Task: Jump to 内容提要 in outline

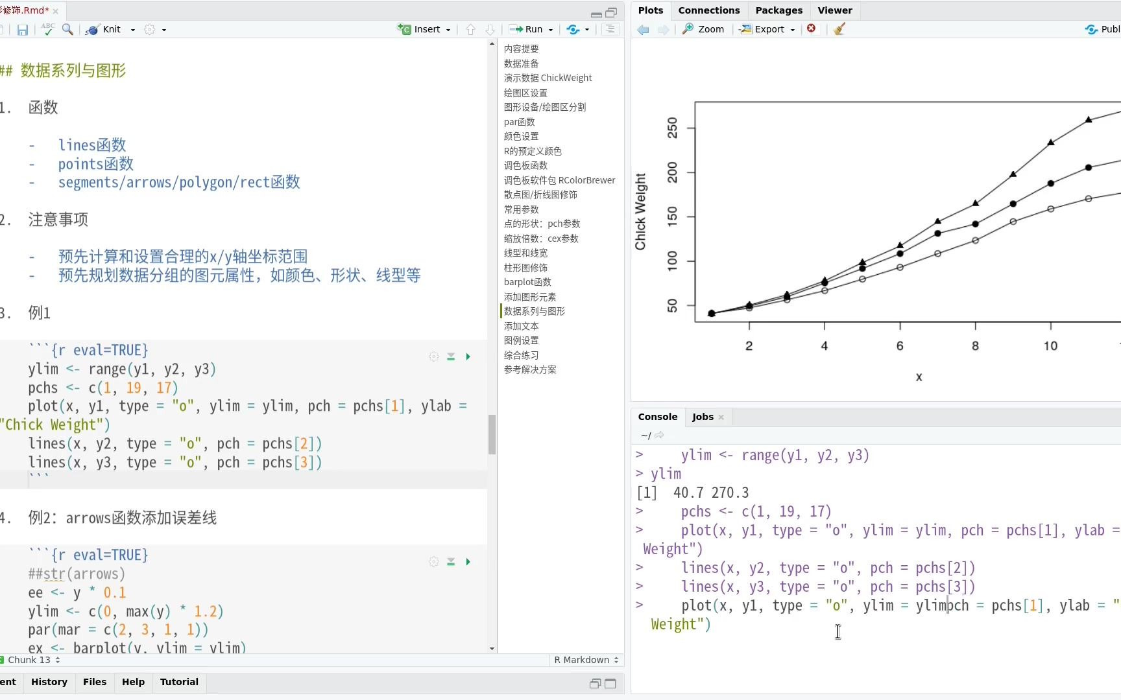Action: (x=521, y=49)
